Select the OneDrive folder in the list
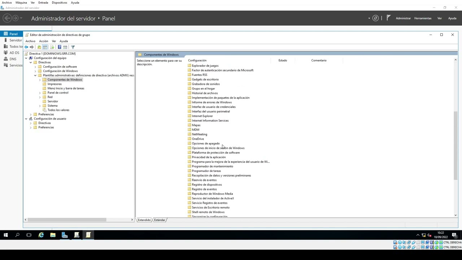Screen dimensions: 462x260 coord(198,139)
